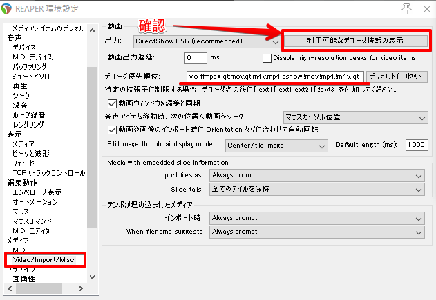Click the horizontal scrollbar thumb of settings tree
Viewport: 436px width, 300px height.
point(39,289)
